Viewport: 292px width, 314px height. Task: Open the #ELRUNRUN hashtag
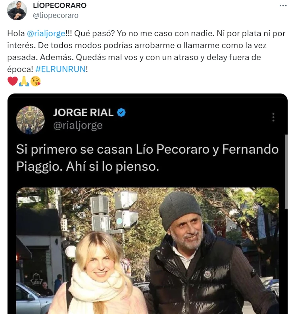point(61,69)
